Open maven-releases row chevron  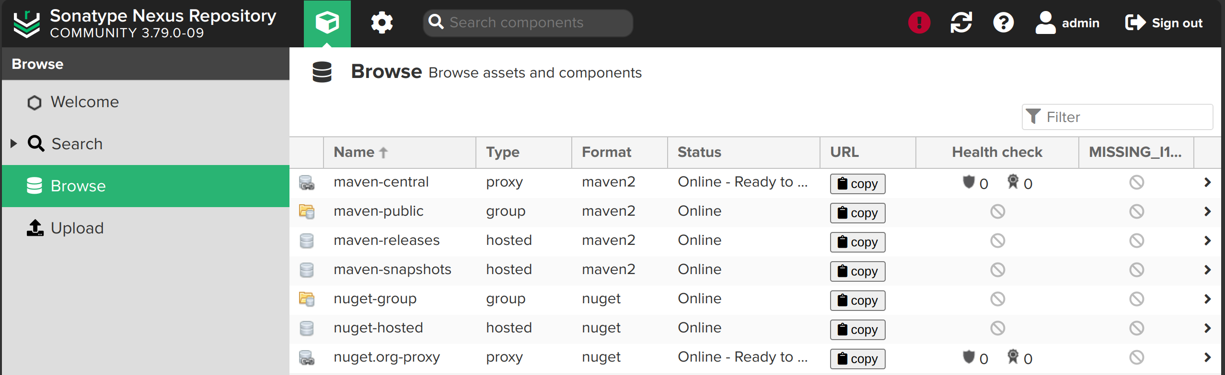click(x=1207, y=241)
